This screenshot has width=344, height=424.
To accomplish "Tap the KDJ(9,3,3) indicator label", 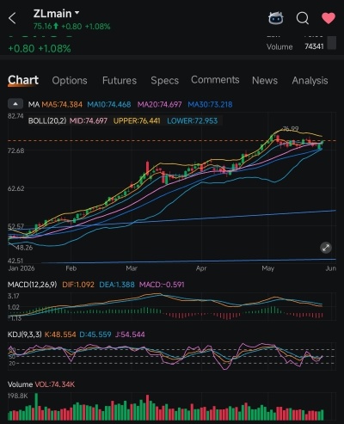I will click(25, 335).
